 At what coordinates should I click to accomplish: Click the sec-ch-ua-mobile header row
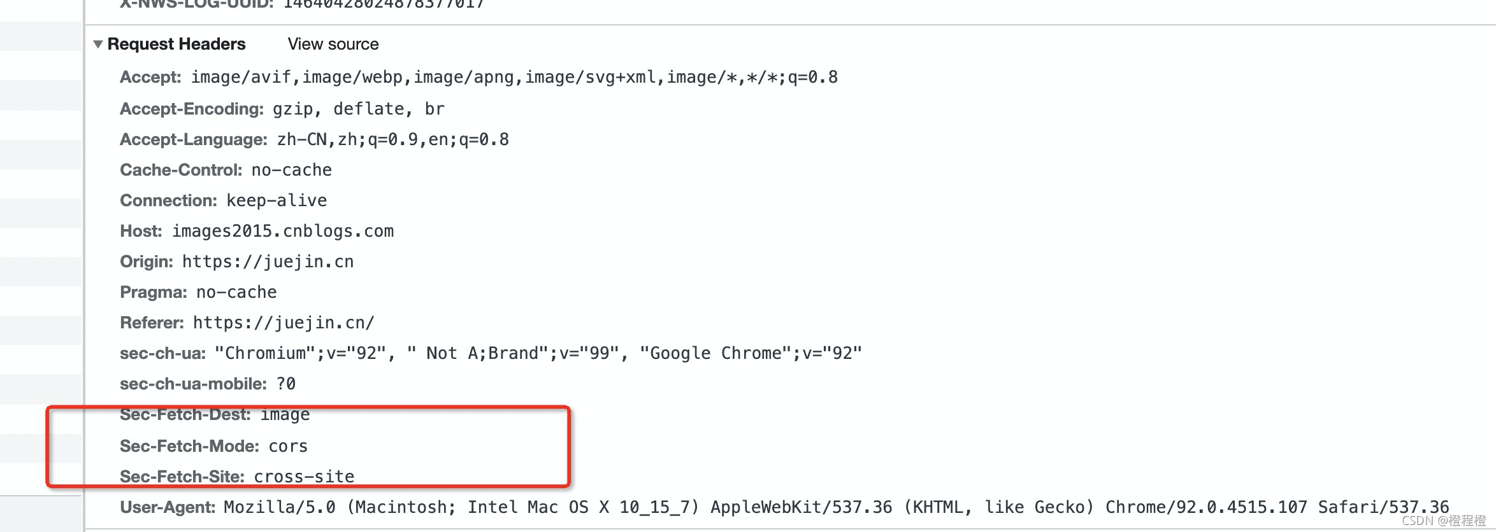(x=208, y=384)
